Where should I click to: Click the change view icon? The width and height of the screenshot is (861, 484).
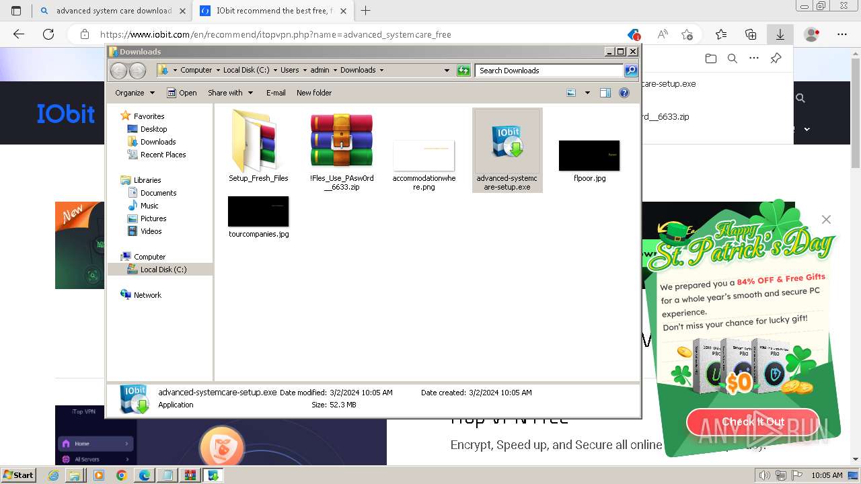tap(571, 93)
